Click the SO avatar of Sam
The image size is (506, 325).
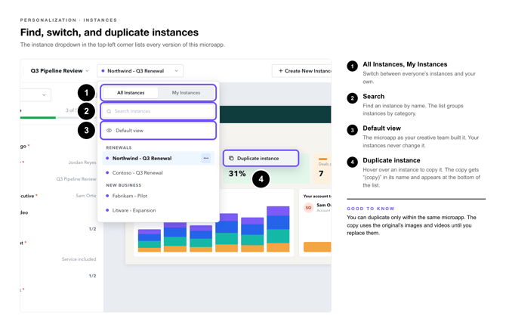coord(308,207)
